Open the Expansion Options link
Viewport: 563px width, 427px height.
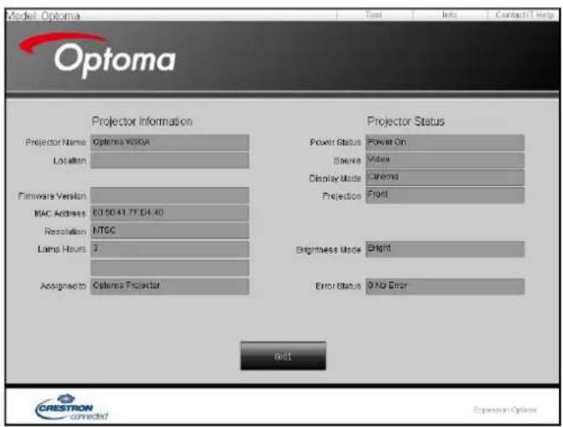tap(505, 410)
